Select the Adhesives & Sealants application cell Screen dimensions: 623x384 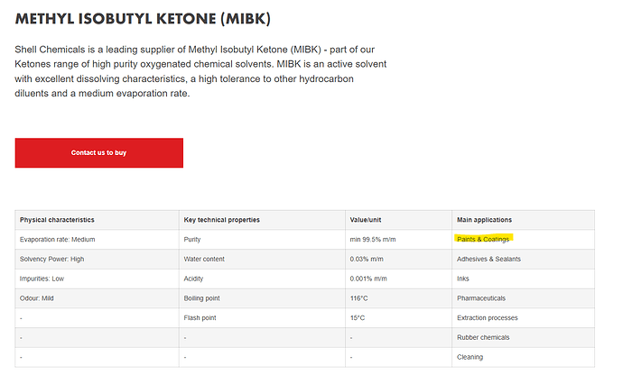pos(488,260)
